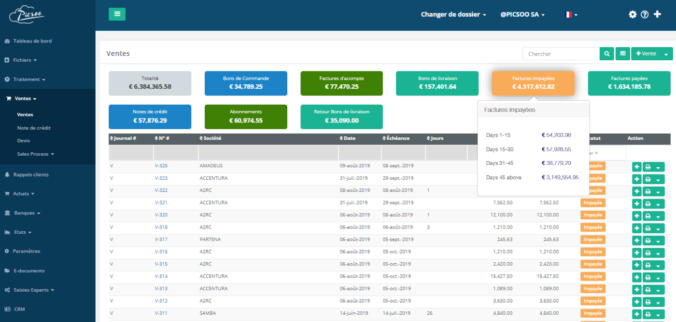Open the settings gear icon
The image size is (676, 322).
[x=633, y=14]
